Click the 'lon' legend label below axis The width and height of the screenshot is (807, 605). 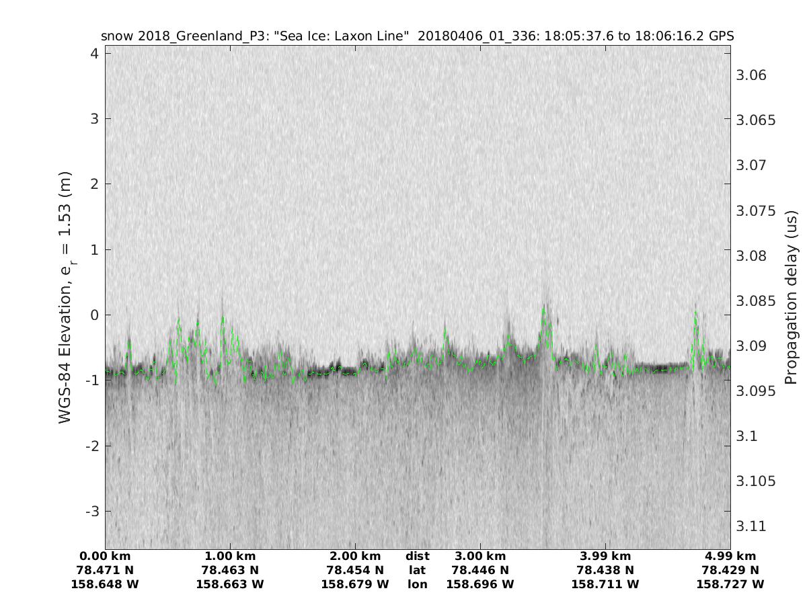click(417, 584)
